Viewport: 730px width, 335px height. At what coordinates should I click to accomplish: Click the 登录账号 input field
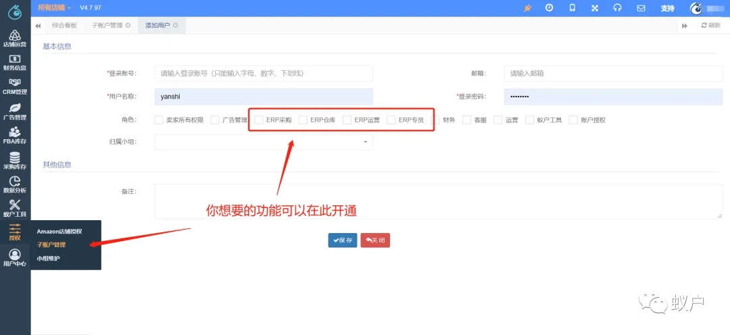[264, 73]
